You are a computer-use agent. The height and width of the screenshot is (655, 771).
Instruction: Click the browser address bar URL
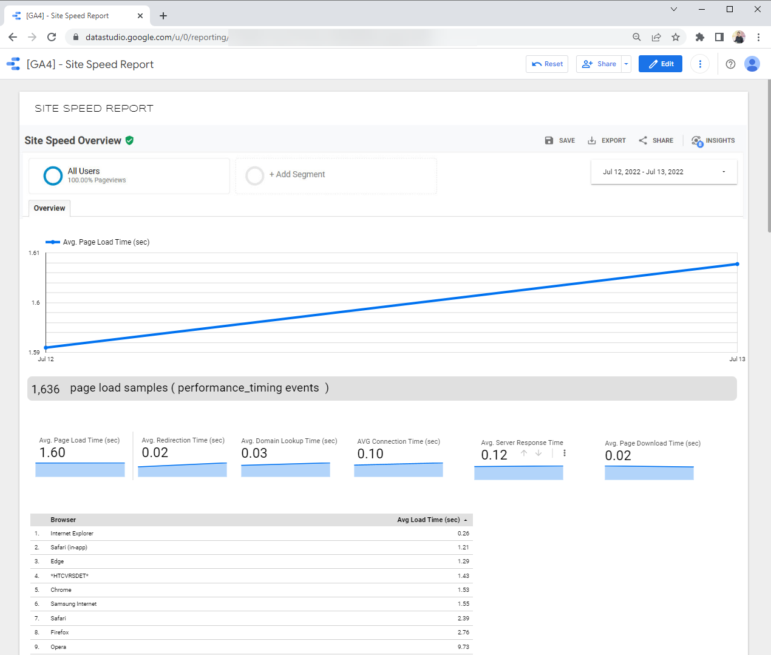pyautogui.click(x=157, y=37)
